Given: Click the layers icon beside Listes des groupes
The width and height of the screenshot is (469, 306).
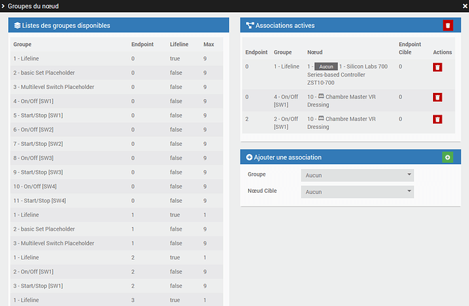Looking at the screenshot, I should click(x=17, y=26).
